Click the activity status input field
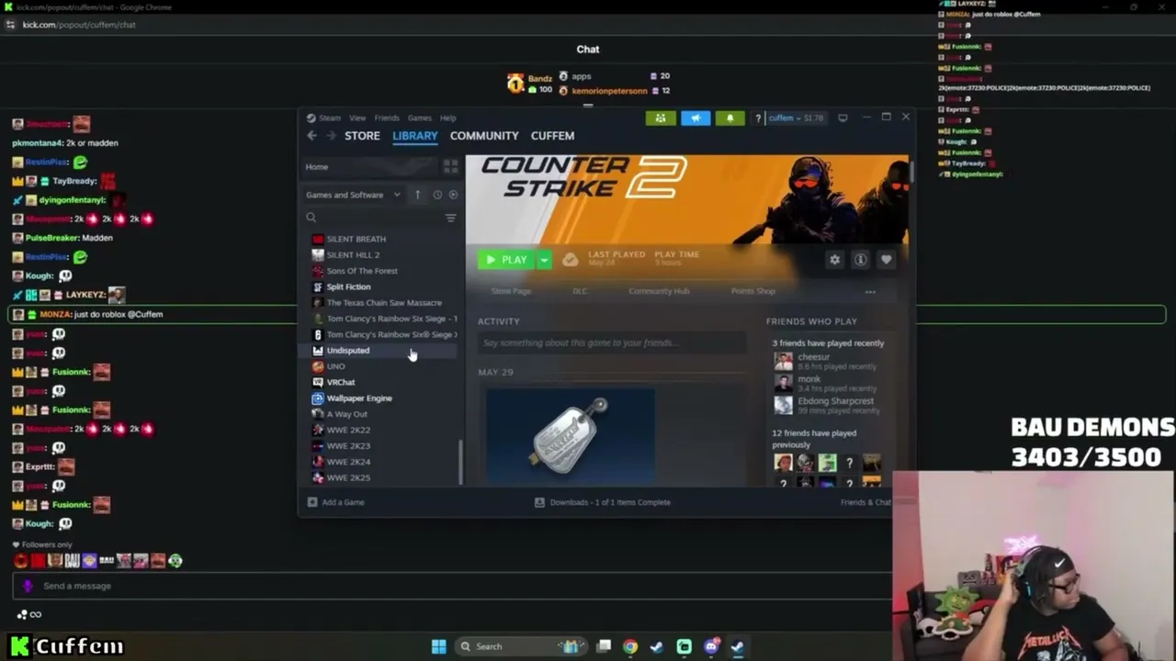Viewport: 1176px width, 661px height. [x=612, y=342]
